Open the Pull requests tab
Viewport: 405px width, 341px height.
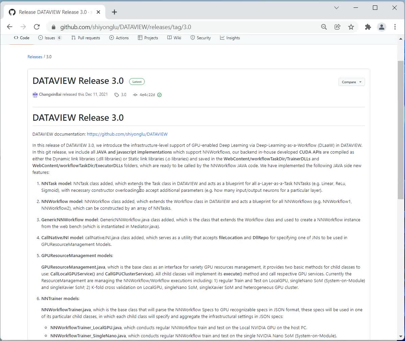point(86,38)
